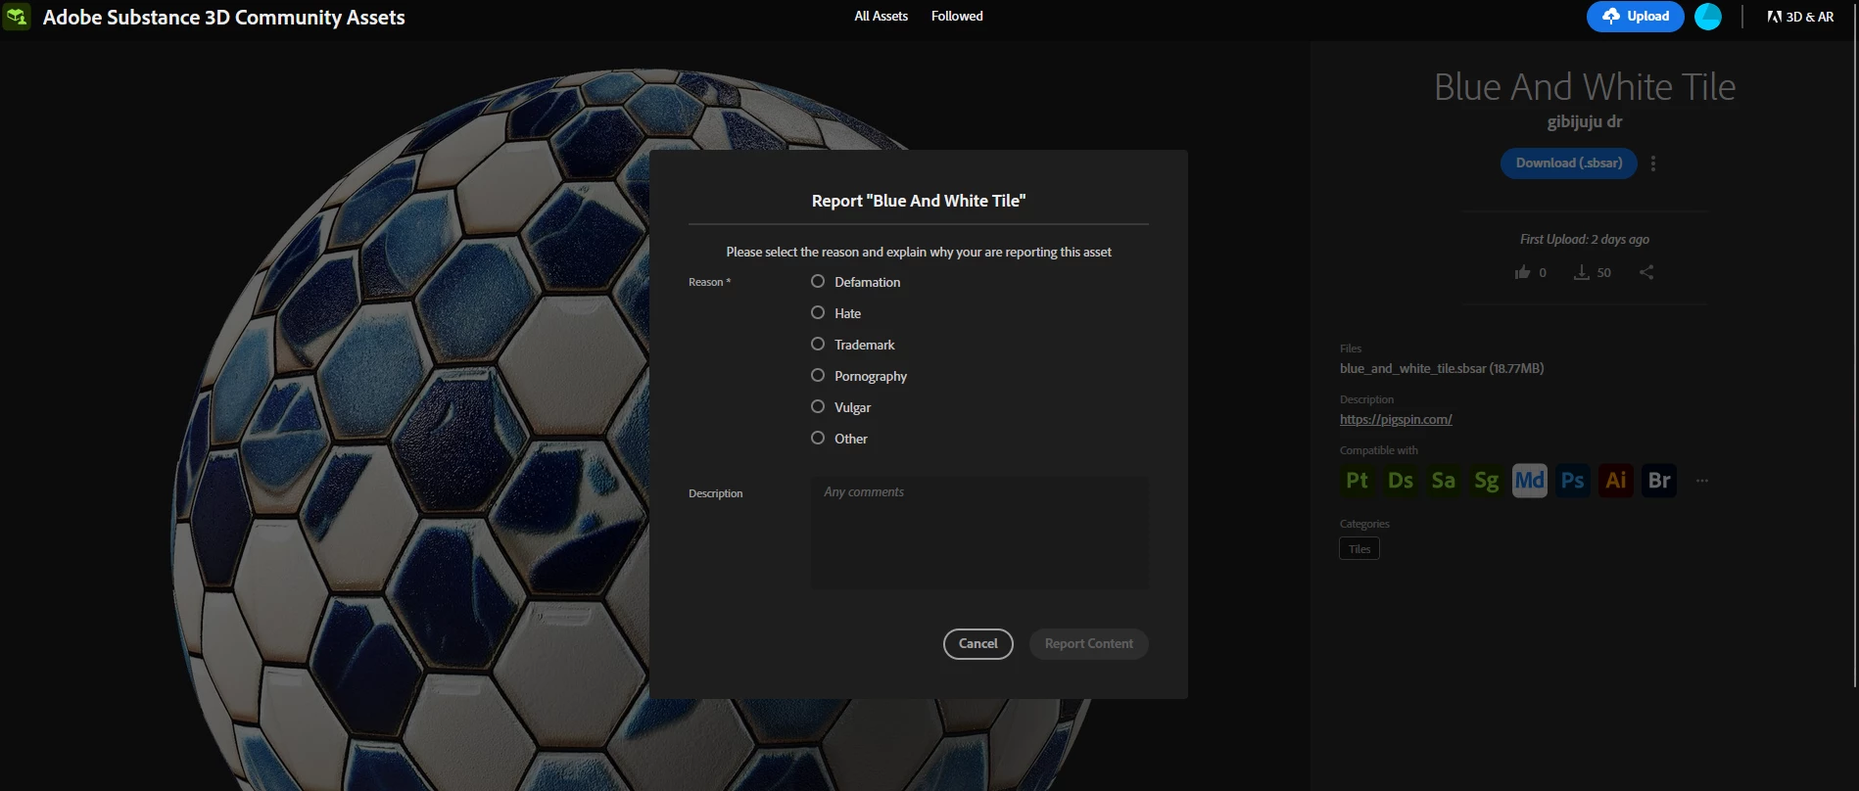The image size is (1859, 791).
Task: Open the user profile avatar
Action: pyautogui.click(x=1708, y=17)
